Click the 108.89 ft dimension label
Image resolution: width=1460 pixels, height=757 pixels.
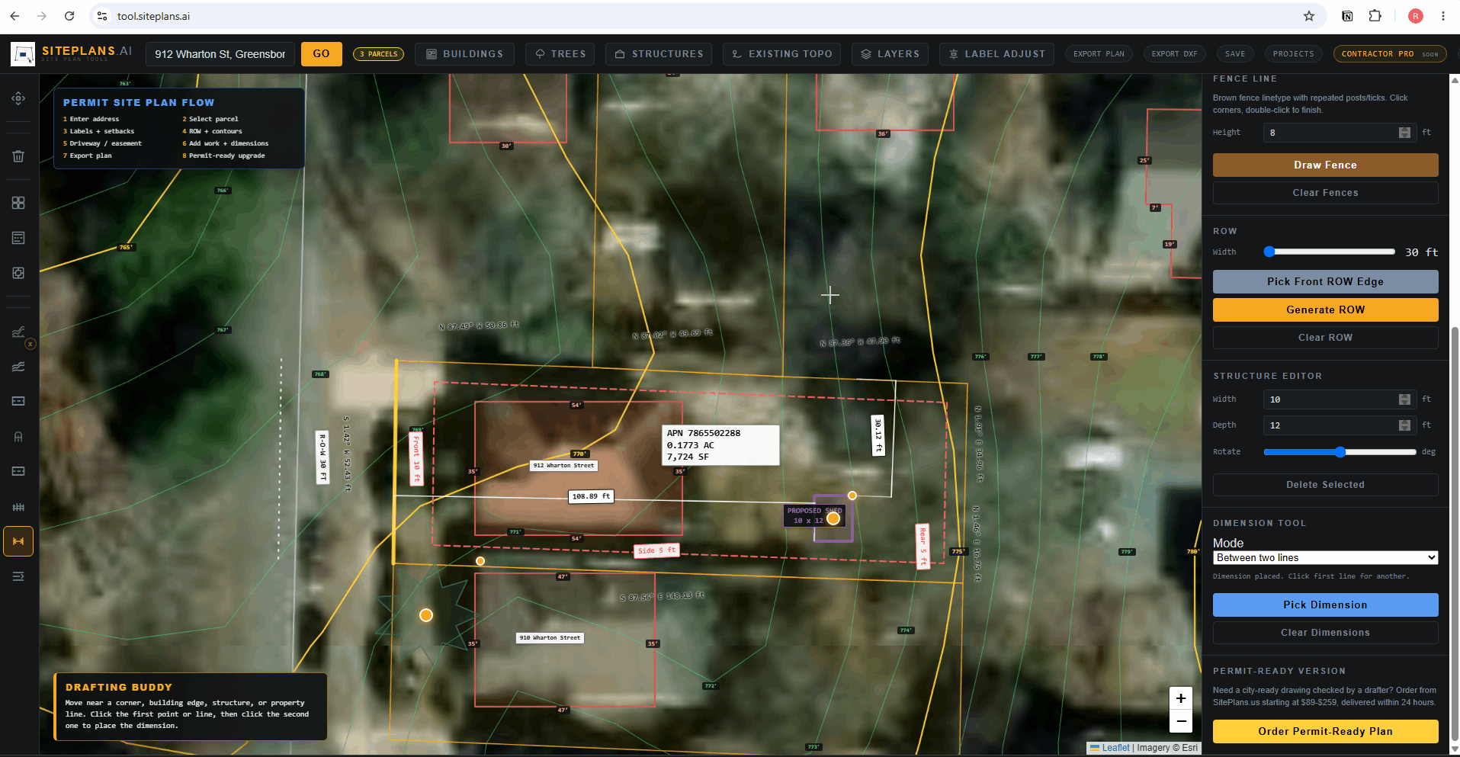[x=591, y=496]
